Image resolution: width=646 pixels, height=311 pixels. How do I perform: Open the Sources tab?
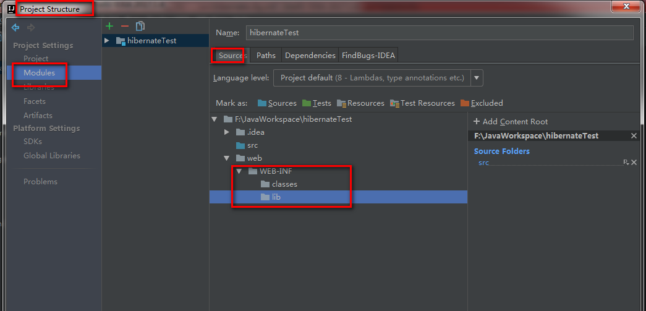232,55
